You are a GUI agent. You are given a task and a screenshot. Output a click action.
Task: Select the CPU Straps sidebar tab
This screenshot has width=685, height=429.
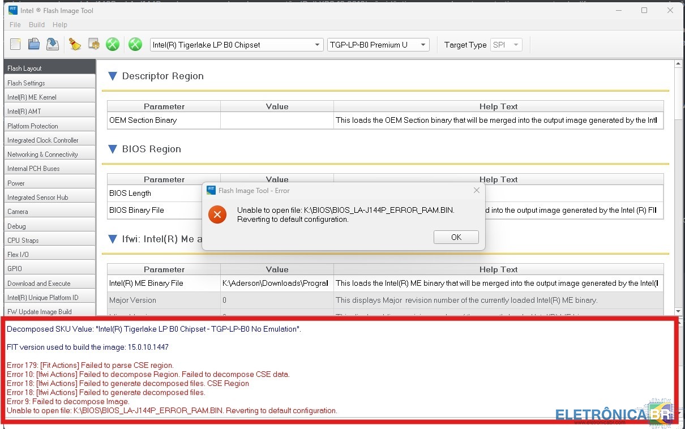[49, 240]
